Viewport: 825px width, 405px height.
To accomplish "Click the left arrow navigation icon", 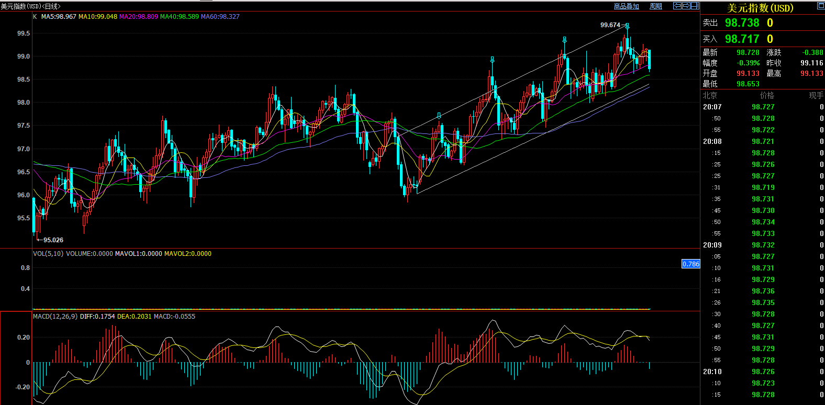I will coord(677,6).
